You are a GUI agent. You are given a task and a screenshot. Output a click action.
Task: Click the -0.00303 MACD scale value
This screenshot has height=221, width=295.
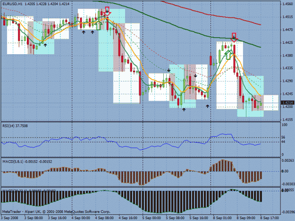[287, 184]
